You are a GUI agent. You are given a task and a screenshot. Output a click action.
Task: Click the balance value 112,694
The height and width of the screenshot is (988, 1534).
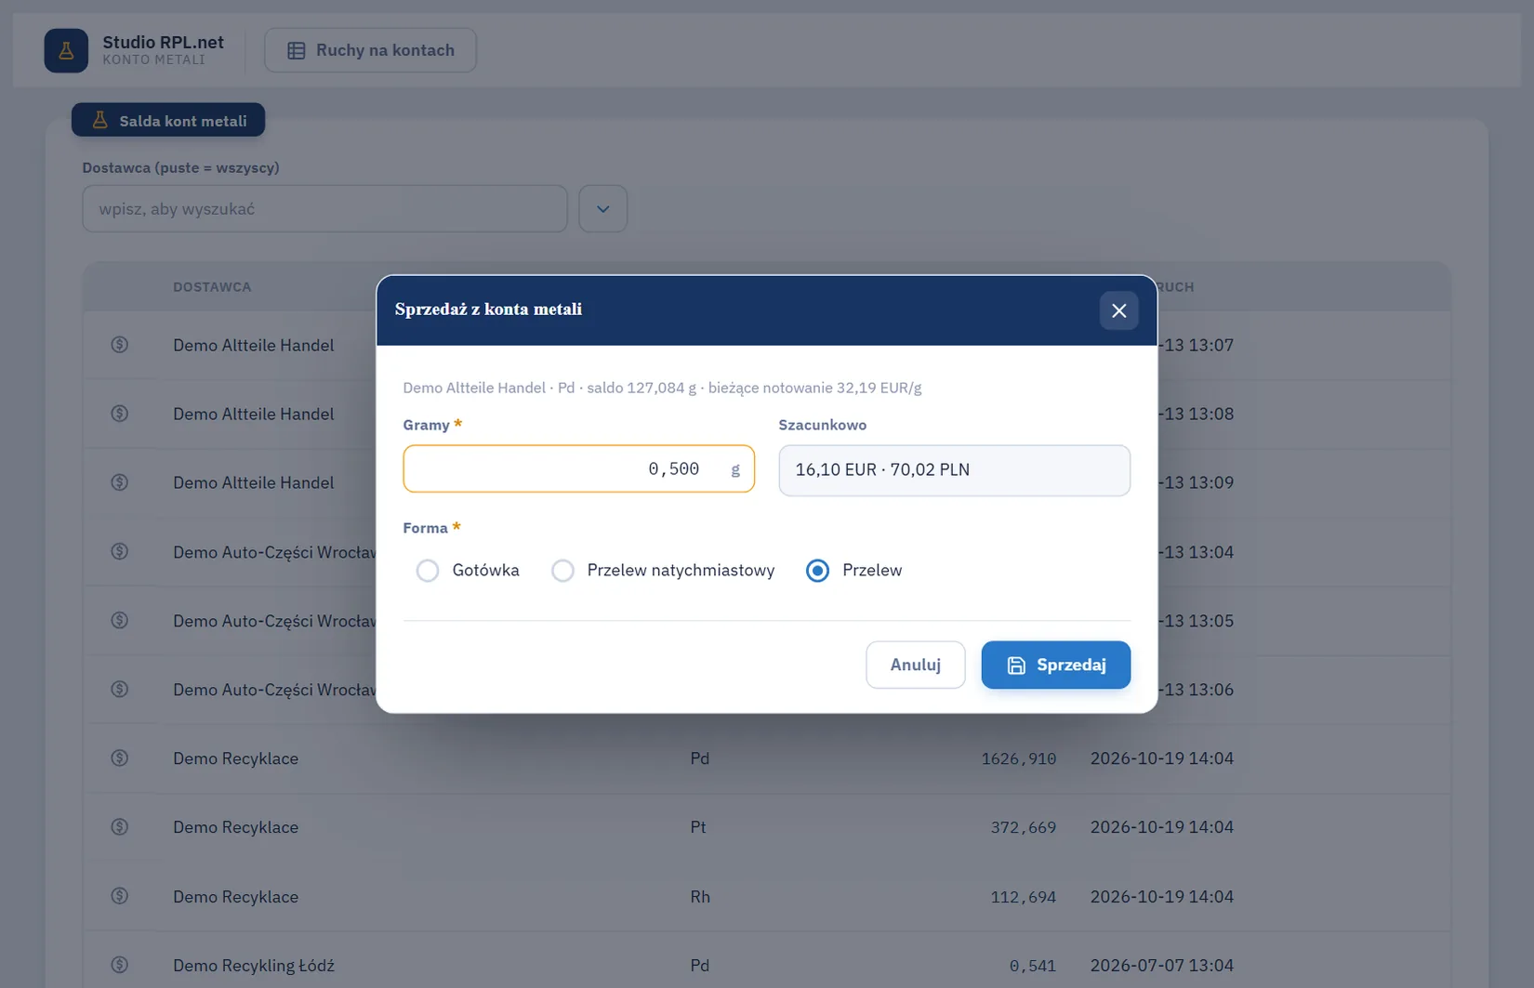click(x=1024, y=897)
